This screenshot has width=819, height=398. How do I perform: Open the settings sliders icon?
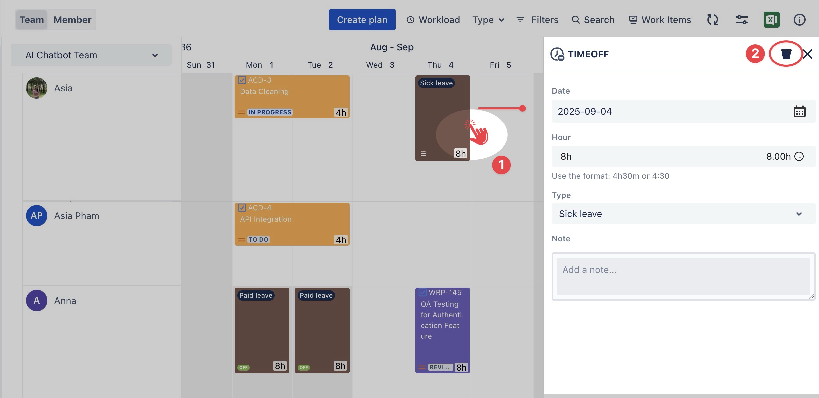(742, 20)
